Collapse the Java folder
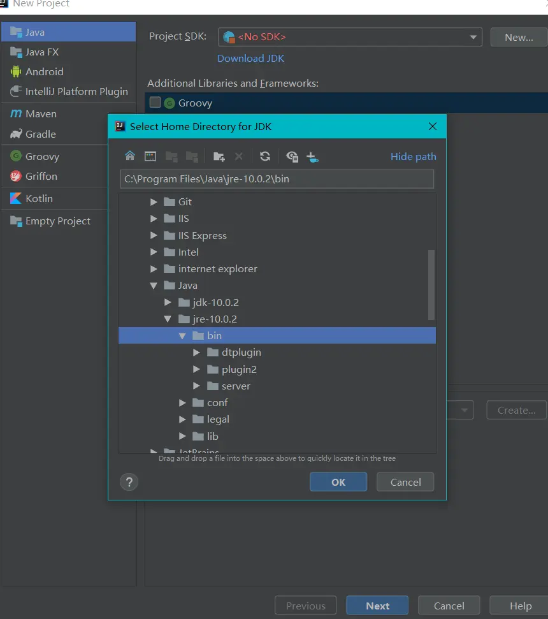Viewport: 548px width, 619px height. coord(154,286)
